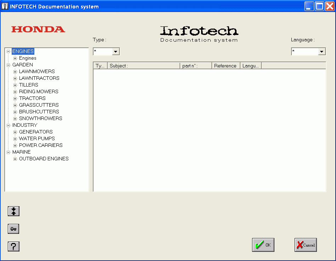Open help with the question mark button
Viewport: 336px width, 261px height.
click(13, 247)
